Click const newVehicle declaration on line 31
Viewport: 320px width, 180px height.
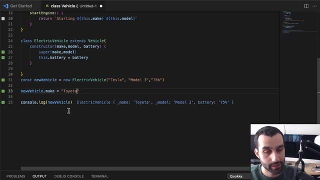click(38, 80)
